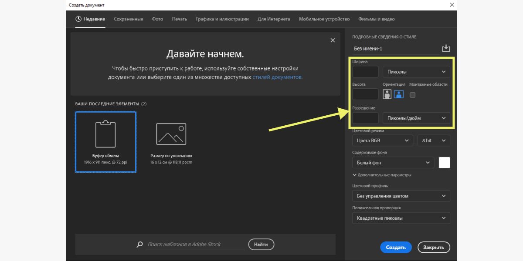
Task: Open the 'Пикселы' width units dropdown
Action: [x=416, y=72]
